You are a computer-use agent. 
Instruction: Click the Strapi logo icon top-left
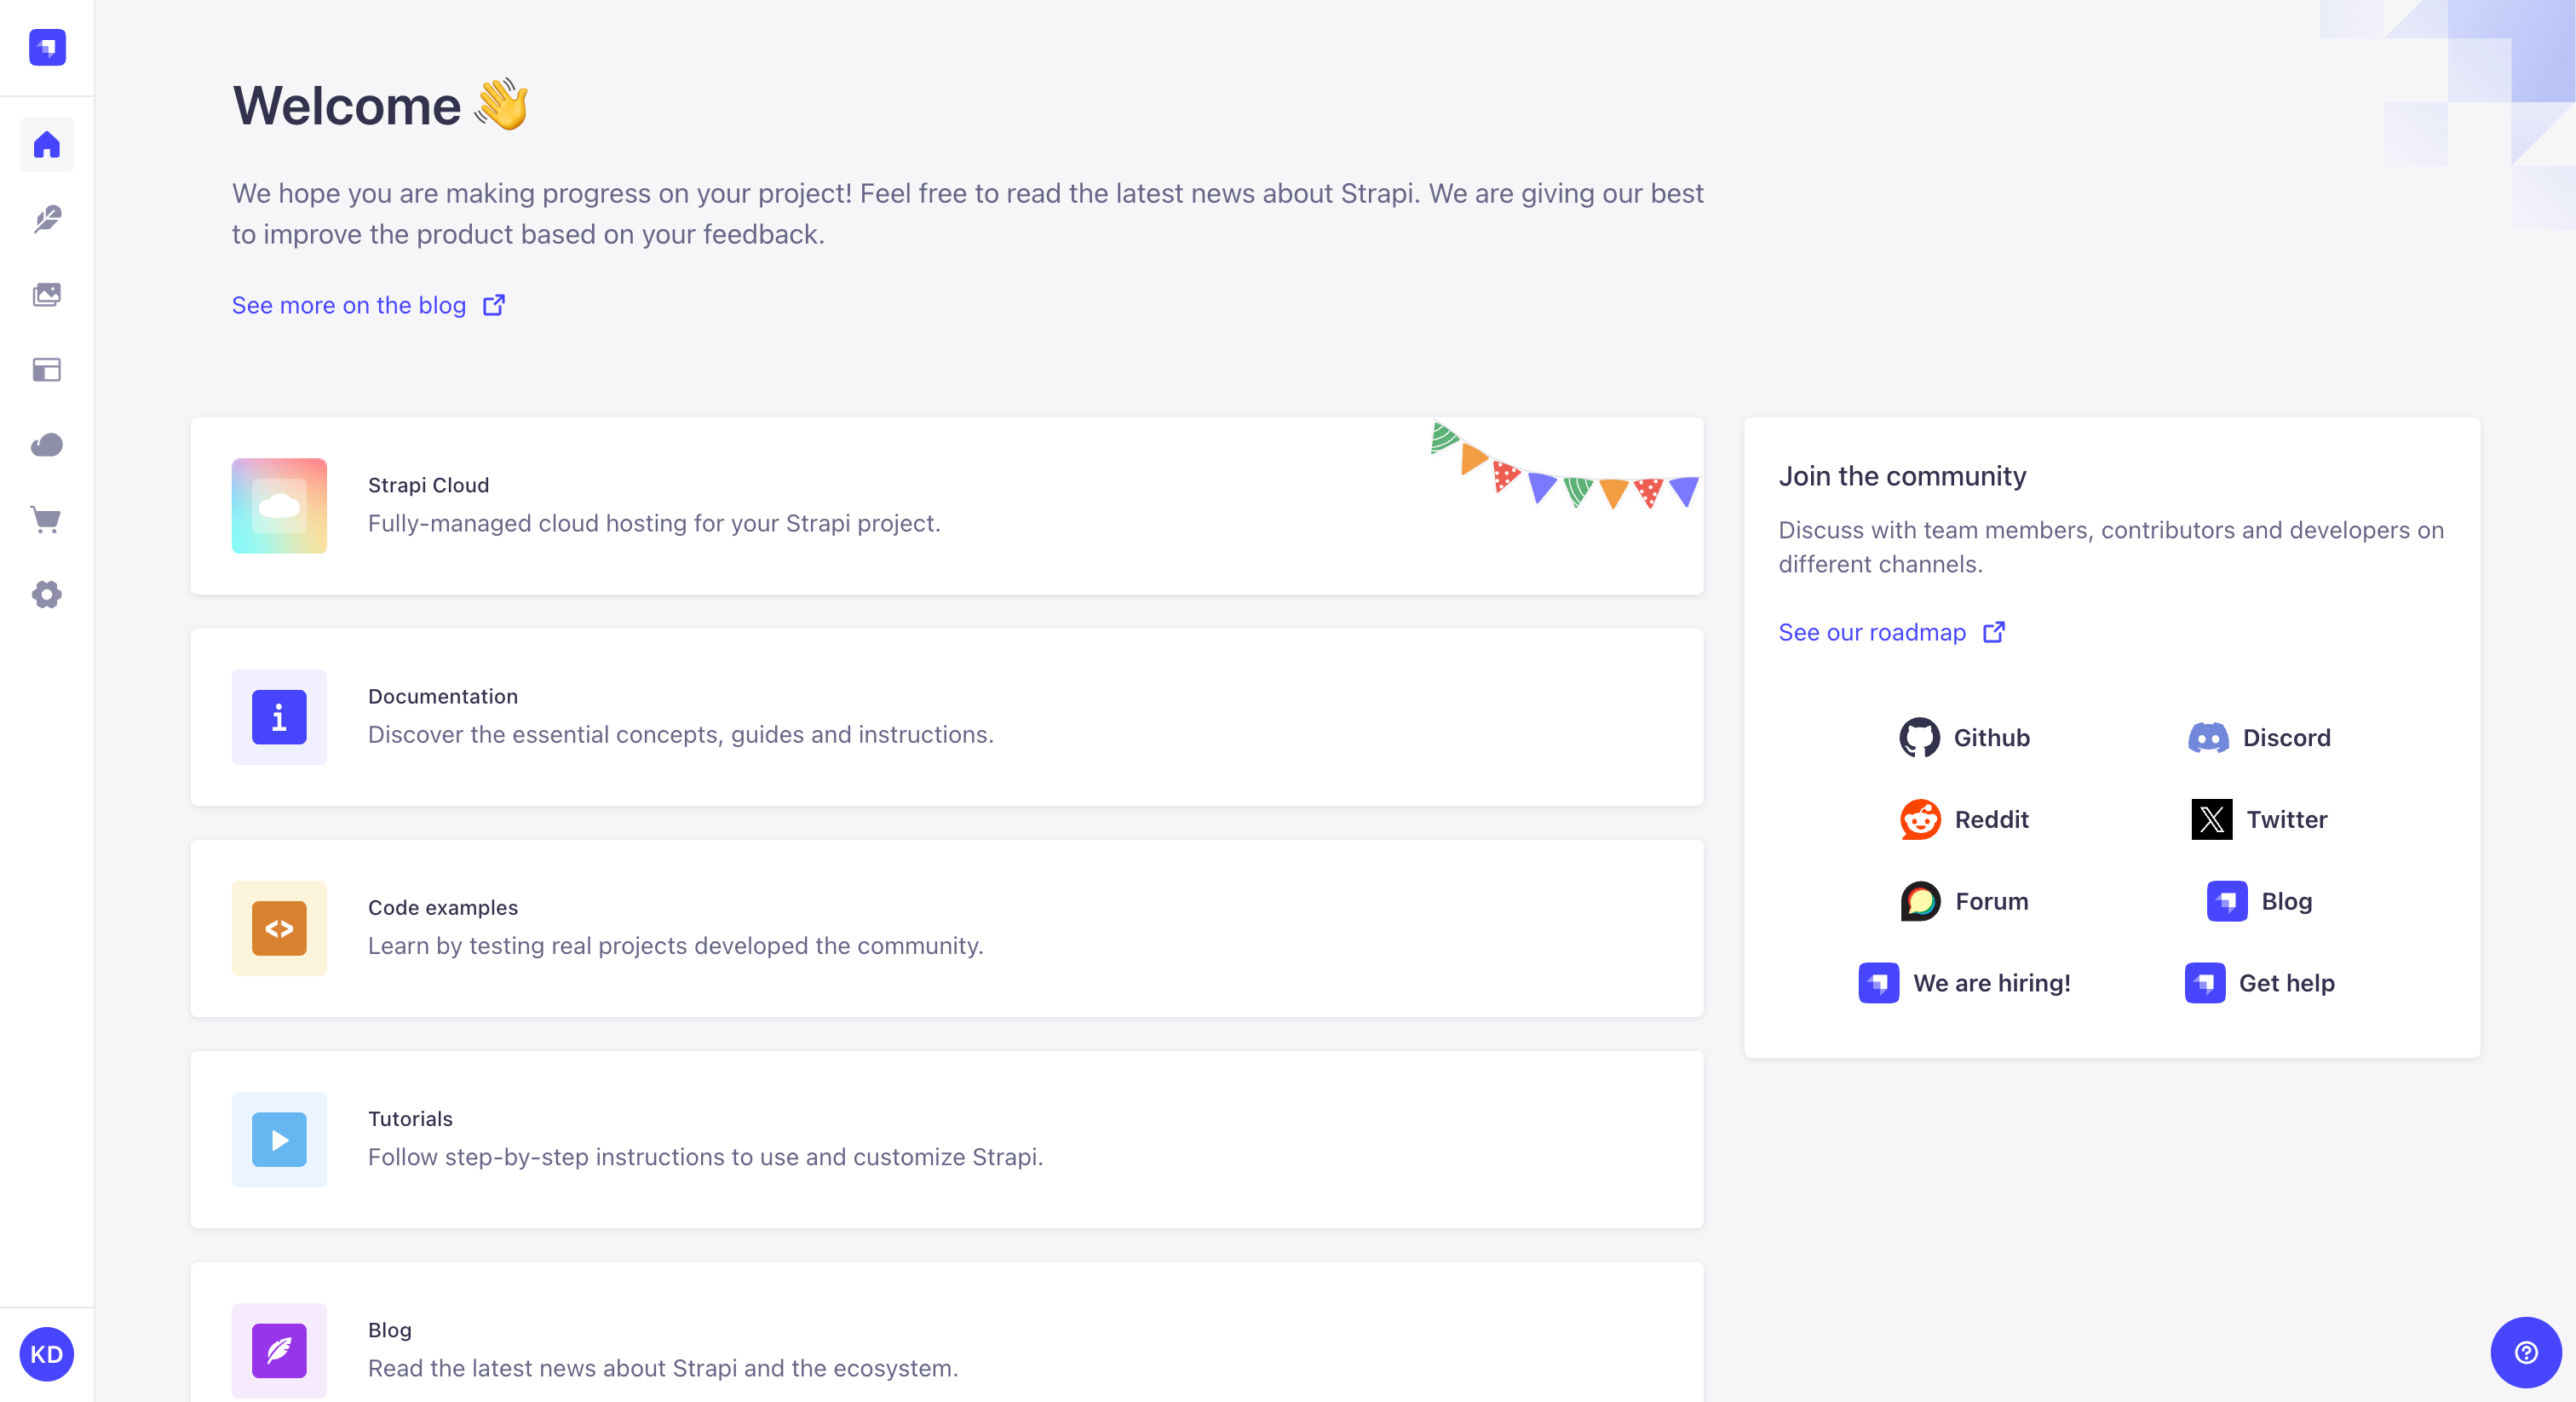pos(47,47)
